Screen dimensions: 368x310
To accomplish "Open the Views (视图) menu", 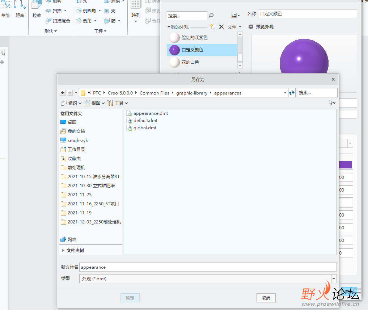I will [94, 103].
